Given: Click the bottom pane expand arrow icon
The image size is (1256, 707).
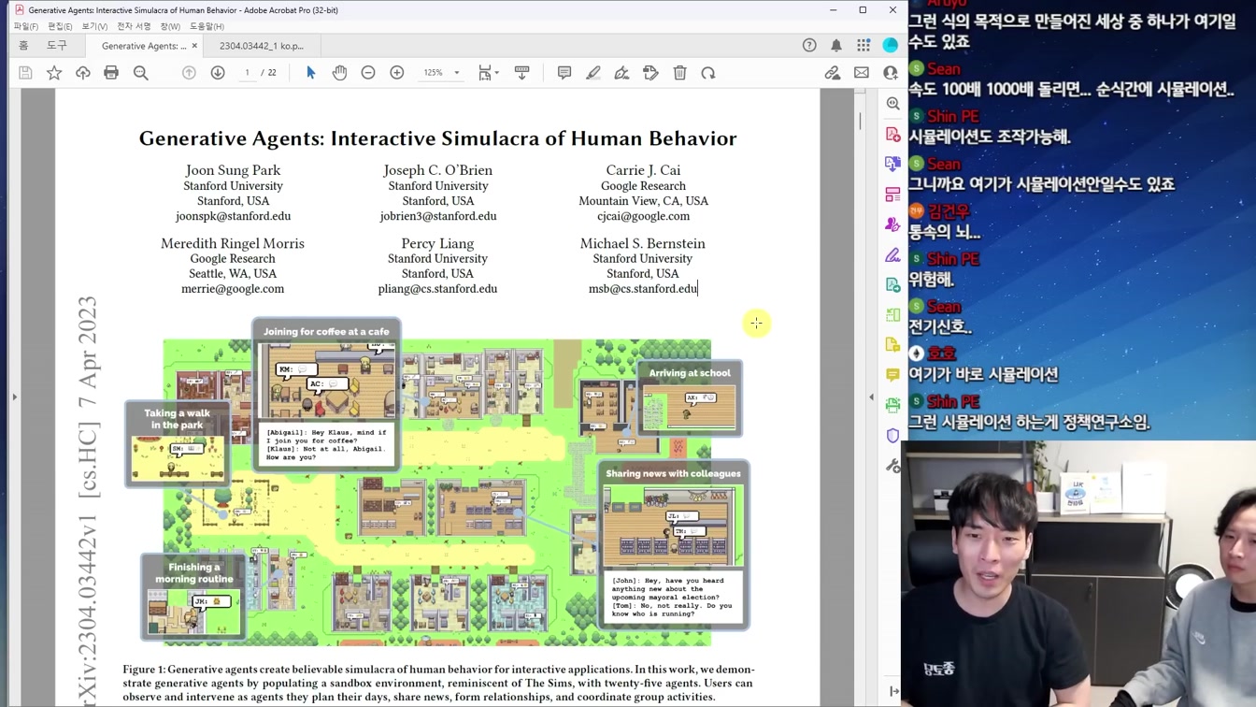Looking at the screenshot, I should [x=893, y=691].
